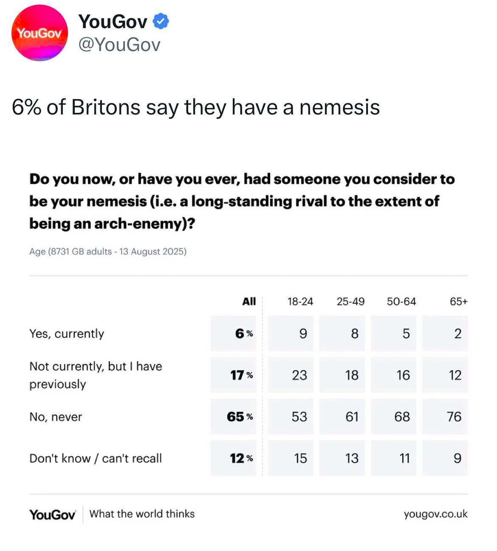497x551 pixels.
Task: Click the 'No, never' row label
Action: (56, 417)
